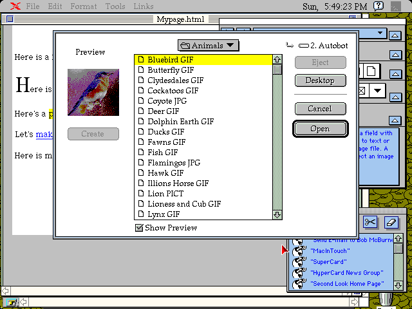Click the globe icon beside "MacInTouch"
The width and height of the screenshot is (412, 309).
(299, 250)
